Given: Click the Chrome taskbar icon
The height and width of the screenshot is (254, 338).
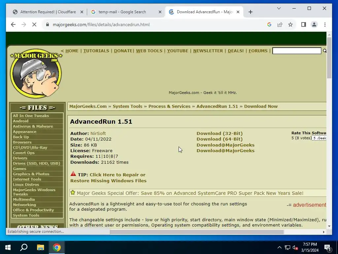Looking at the screenshot, I should (x=57, y=247).
